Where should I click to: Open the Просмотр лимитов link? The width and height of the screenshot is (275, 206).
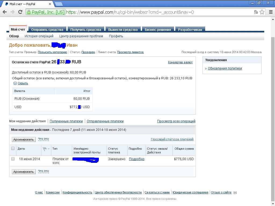coord(131,52)
